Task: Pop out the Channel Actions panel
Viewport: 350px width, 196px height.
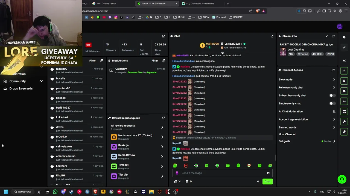Action: pos(333,70)
